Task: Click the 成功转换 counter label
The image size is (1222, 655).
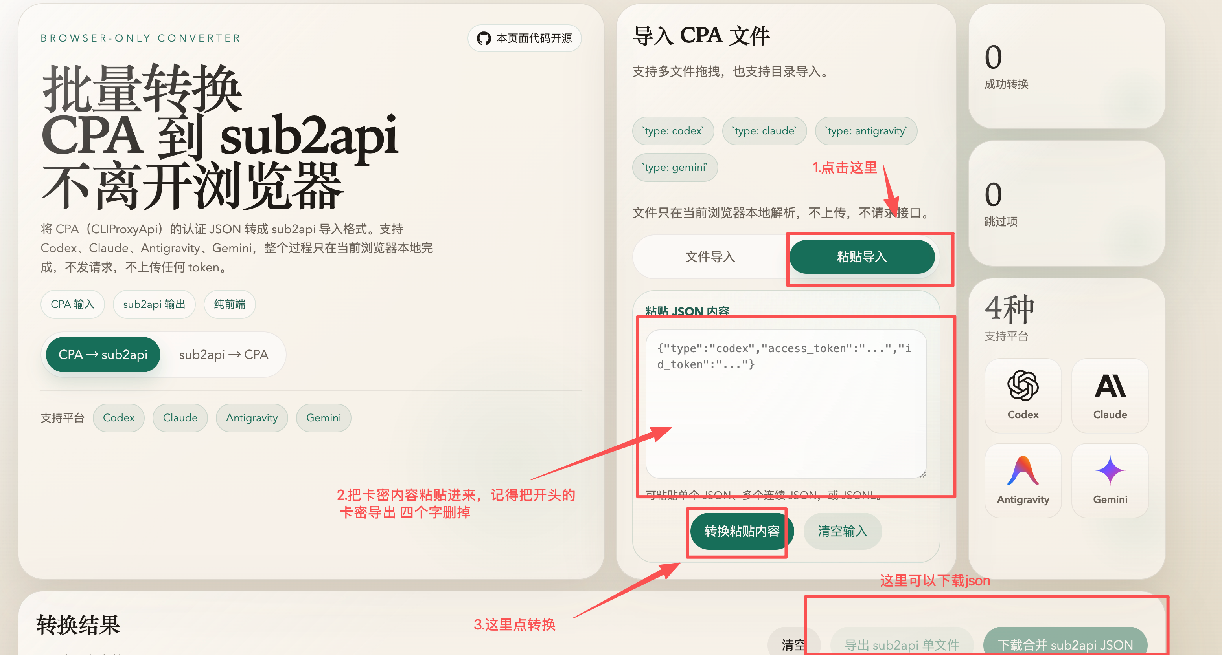Action: [x=1006, y=84]
